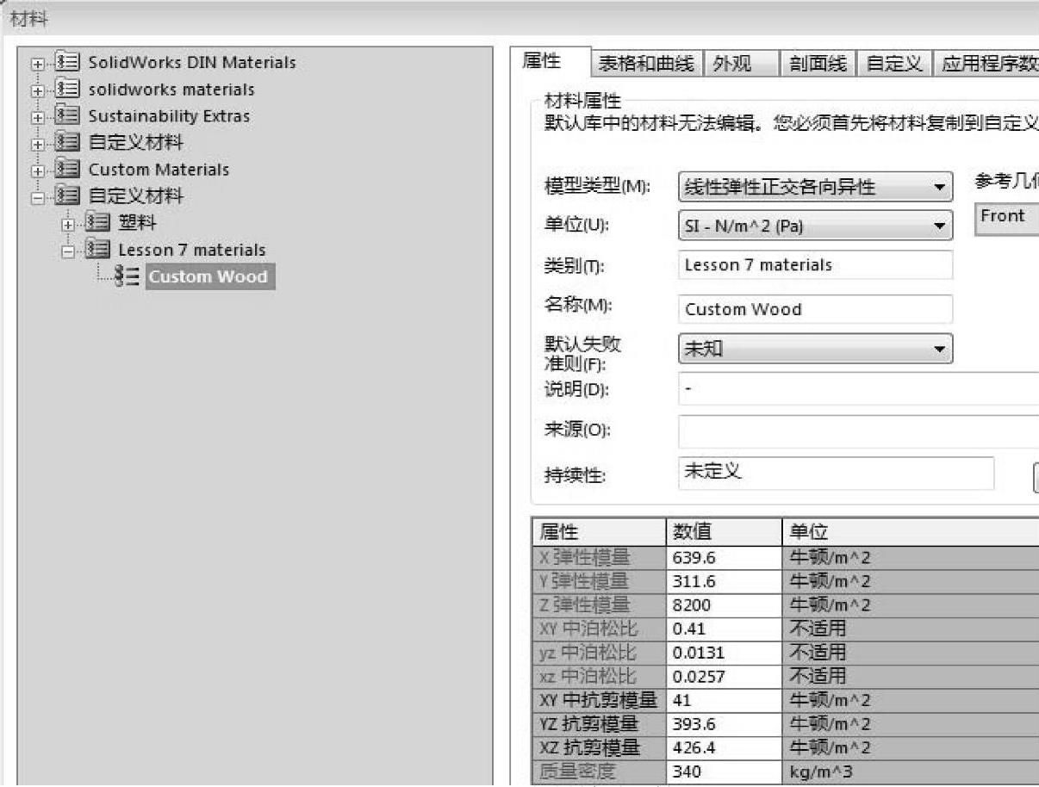
Task: Click 持续性 field 未定义
Action: coord(836,473)
